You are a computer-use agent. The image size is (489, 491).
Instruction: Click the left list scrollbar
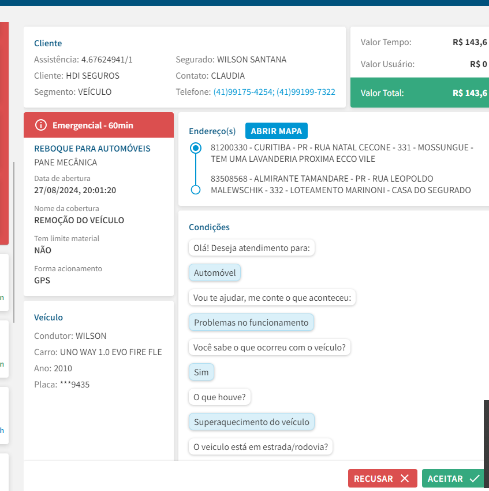14,231
